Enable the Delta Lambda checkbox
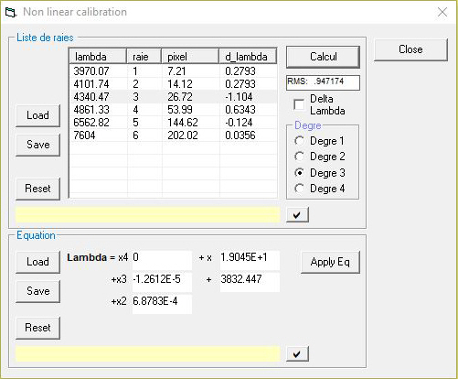This screenshot has height=379, width=458. [299, 104]
